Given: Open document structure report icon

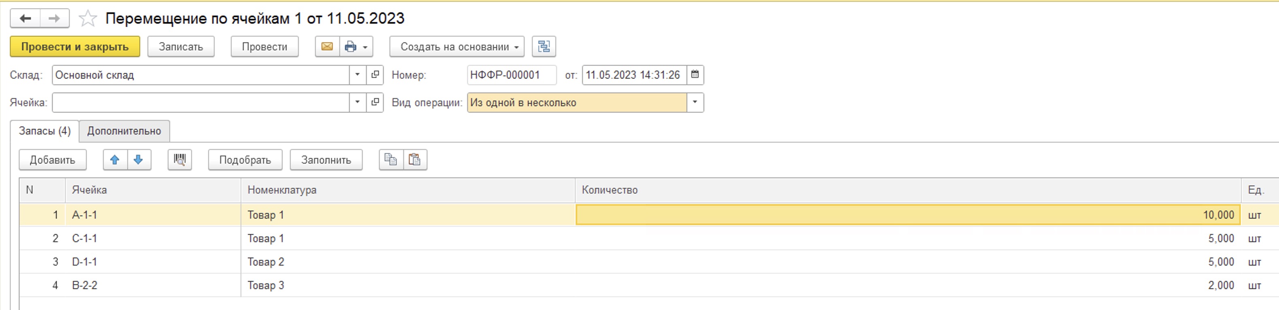Looking at the screenshot, I should [x=544, y=47].
